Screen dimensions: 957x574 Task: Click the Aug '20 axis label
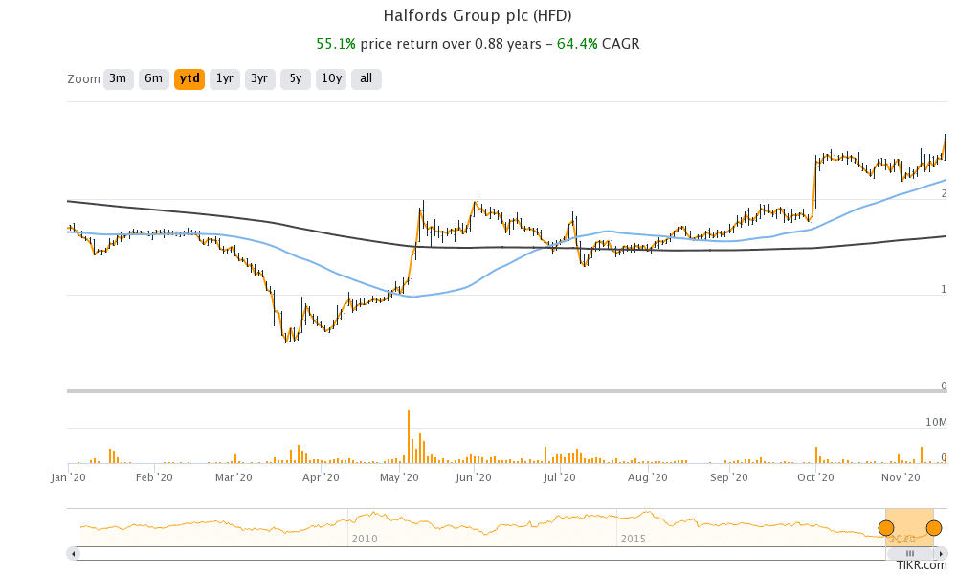click(x=648, y=477)
